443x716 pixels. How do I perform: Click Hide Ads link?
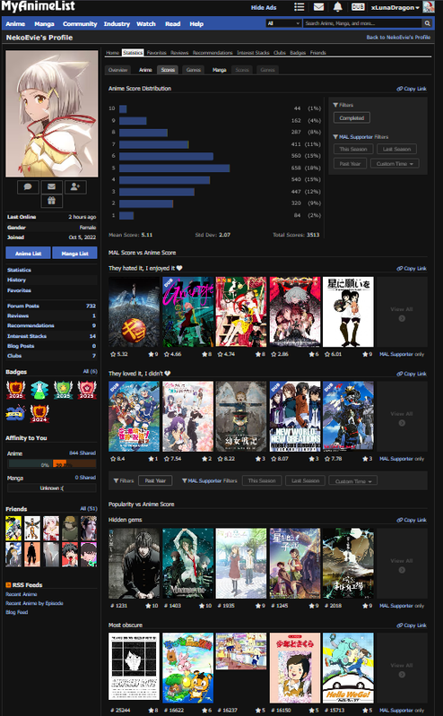click(264, 8)
